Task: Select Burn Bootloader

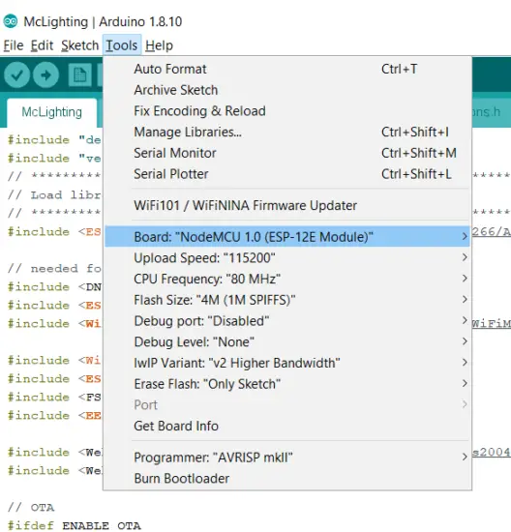Action: pyautogui.click(x=287, y=479)
